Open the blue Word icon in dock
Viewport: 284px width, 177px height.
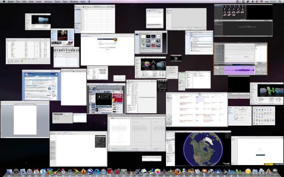pyautogui.click(x=231, y=172)
